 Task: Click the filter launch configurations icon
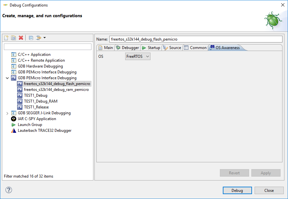[39, 38]
